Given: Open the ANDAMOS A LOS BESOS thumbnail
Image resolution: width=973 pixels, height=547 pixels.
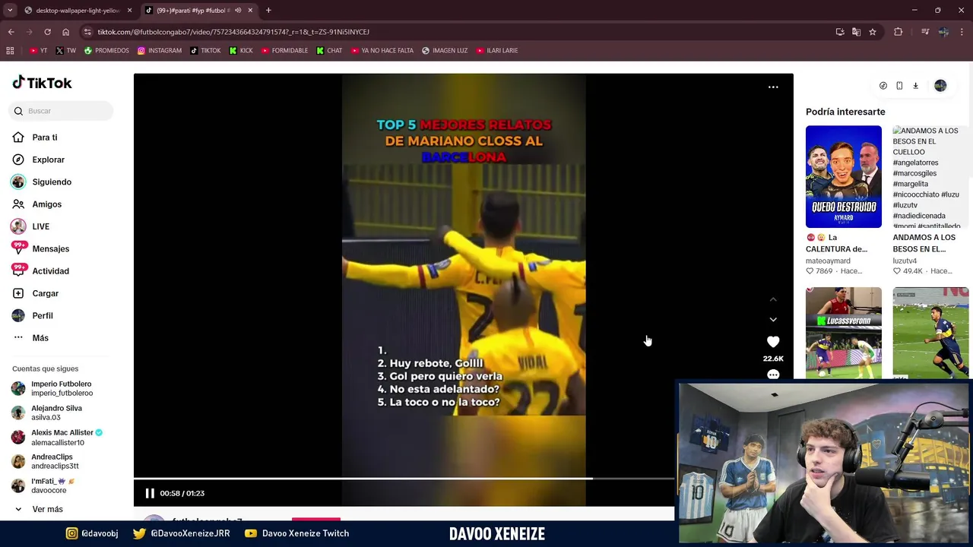Looking at the screenshot, I should pyautogui.click(x=930, y=176).
